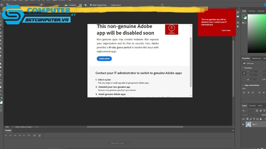Image resolution: width=266 pixels, height=149 pixels.
Task: Open the rotation angle dropdown
Action: (x=257, y=79)
